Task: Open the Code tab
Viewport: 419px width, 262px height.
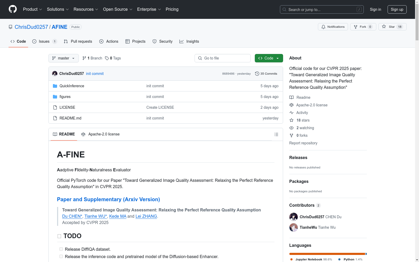Action: click(x=18, y=41)
